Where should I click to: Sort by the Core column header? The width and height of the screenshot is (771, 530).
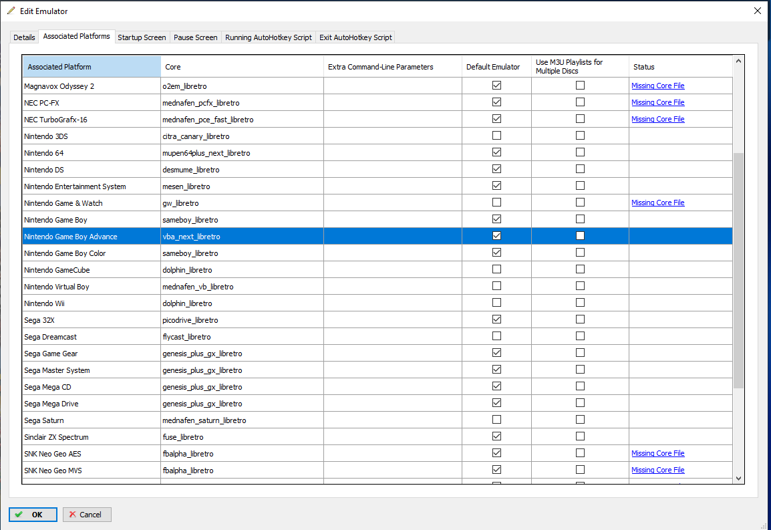pyautogui.click(x=242, y=67)
